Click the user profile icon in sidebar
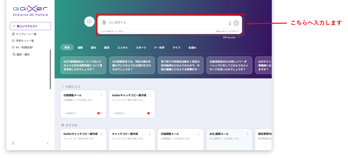Image resolution: width=348 pixels, height=158 pixels. point(13,143)
